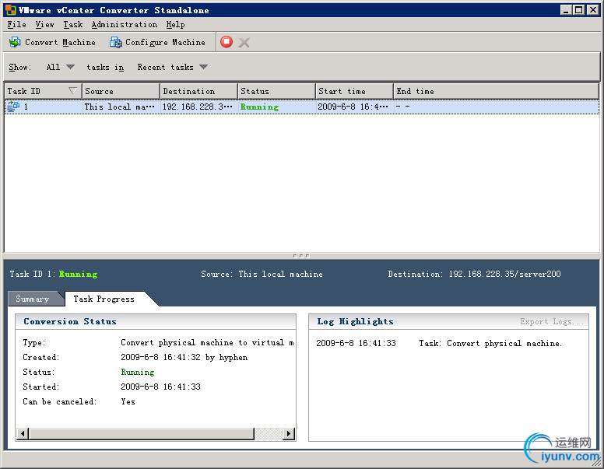Screen dimensions: 604x469
Task: Click the gray delete X icon in toolbar
Action: (x=244, y=42)
